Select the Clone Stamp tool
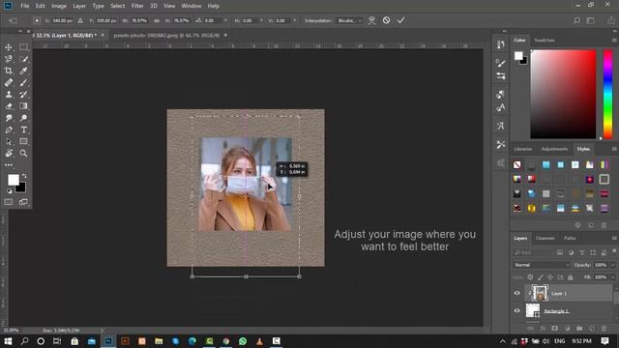This screenshot has width=619, height=348. pyautogui.click(x=9, y=95)
